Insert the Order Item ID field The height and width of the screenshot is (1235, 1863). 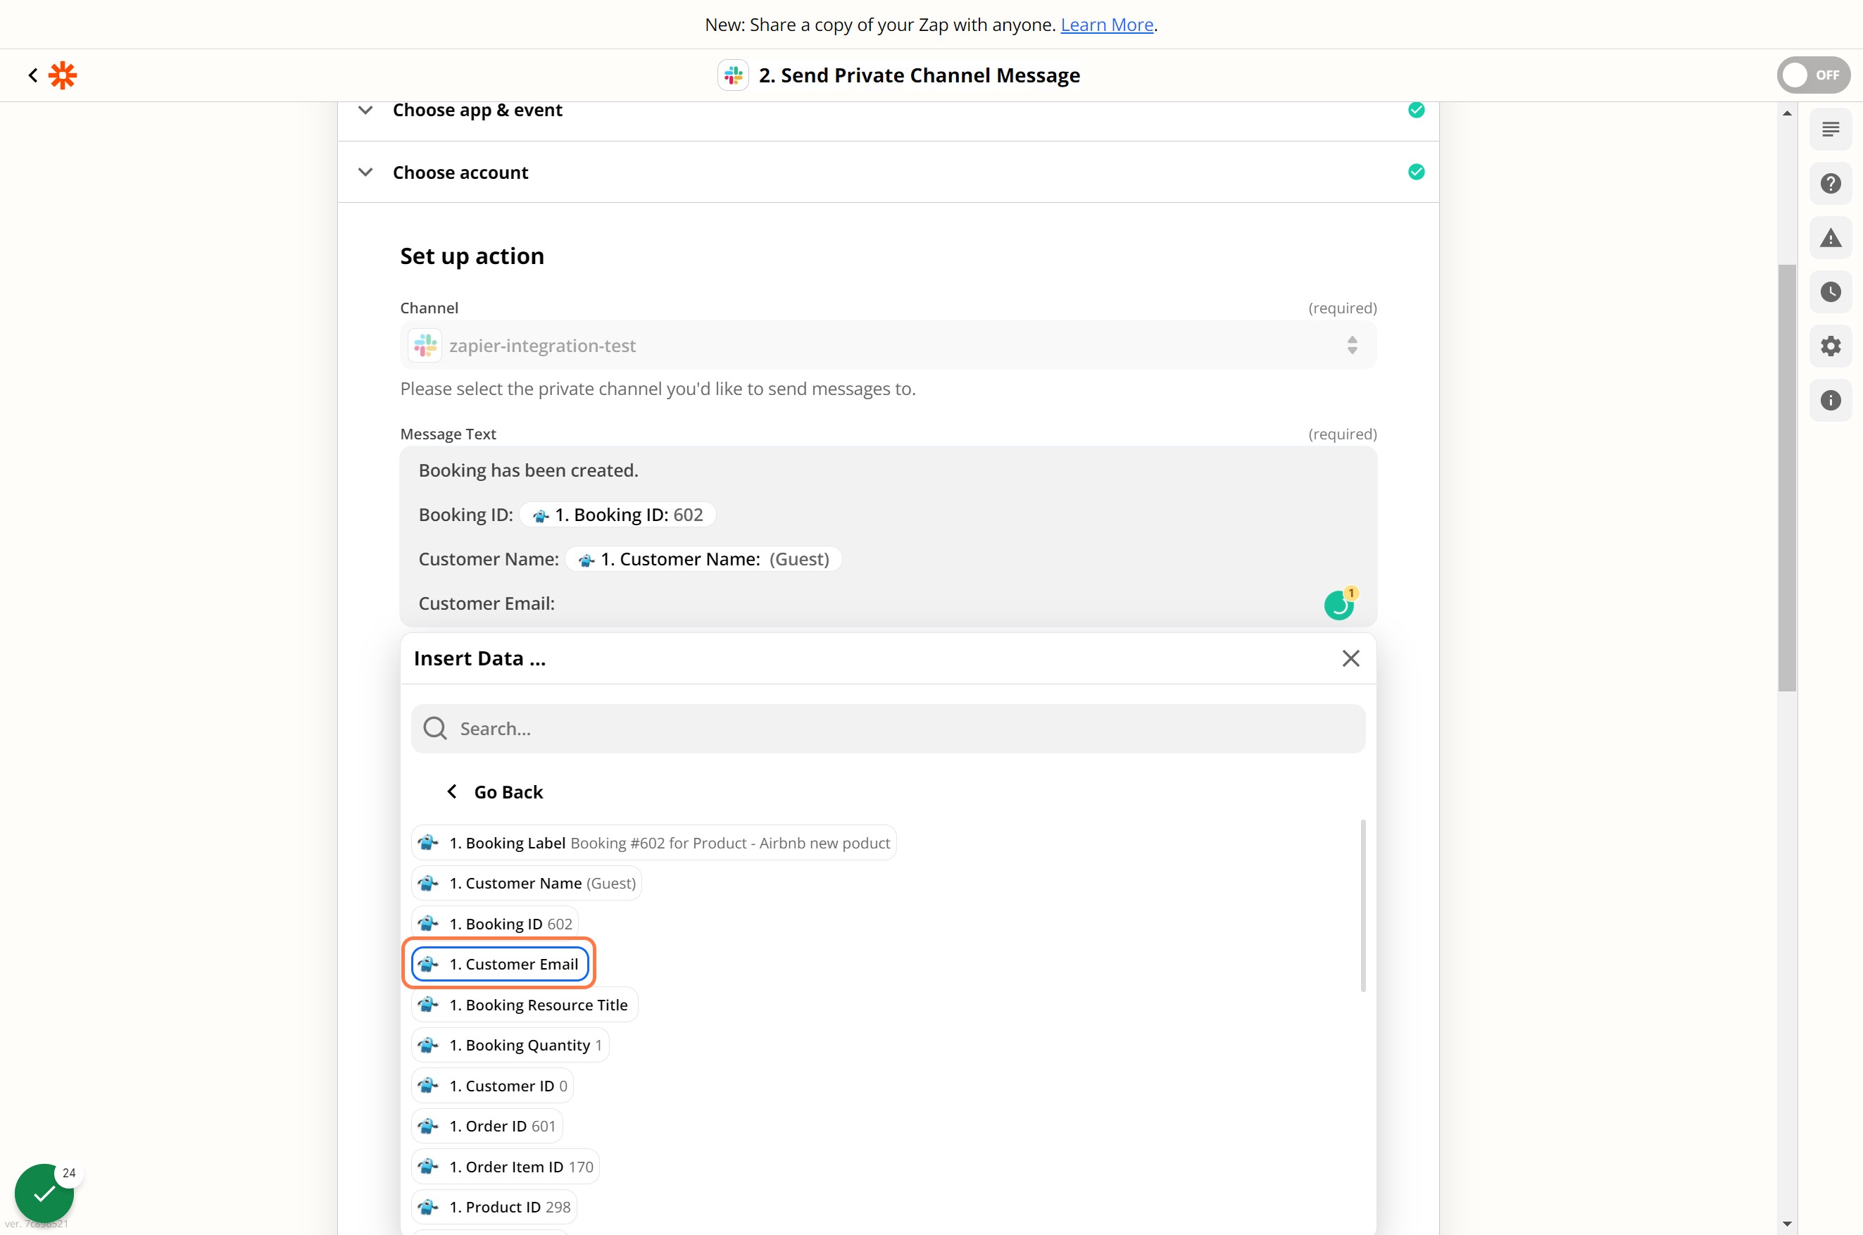[506, 1167]
